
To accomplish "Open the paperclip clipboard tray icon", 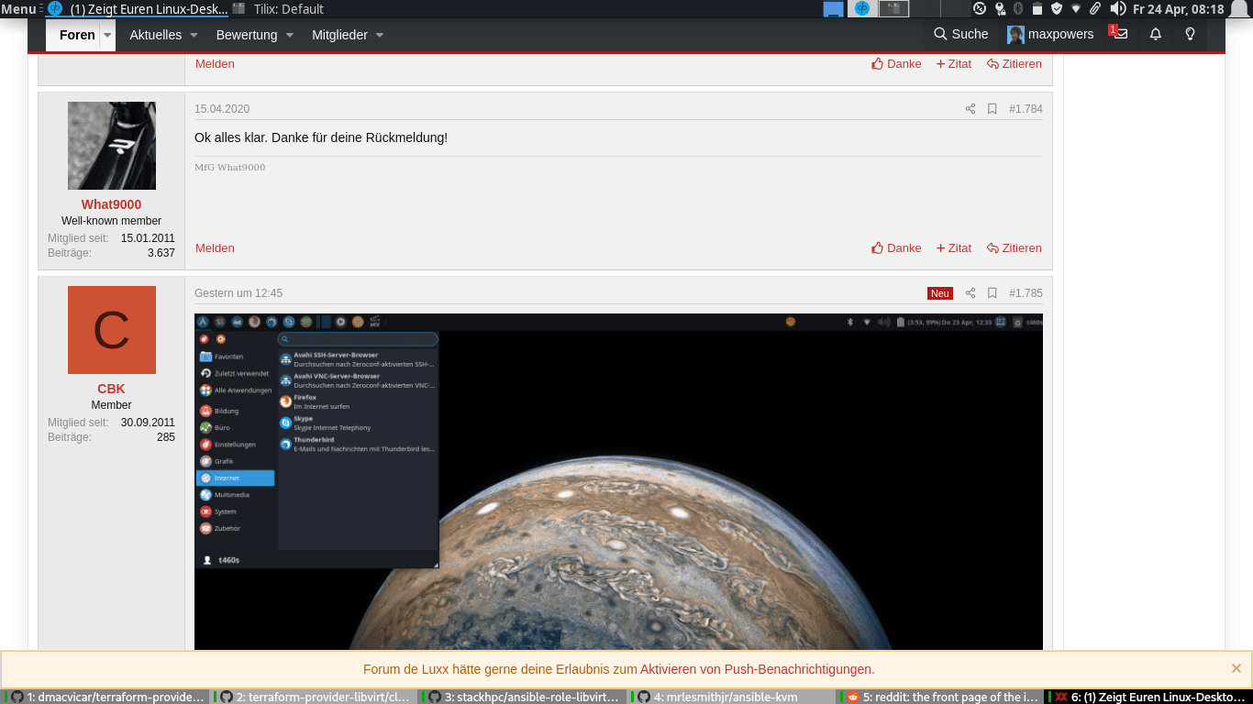I will tap(1095, 9).
